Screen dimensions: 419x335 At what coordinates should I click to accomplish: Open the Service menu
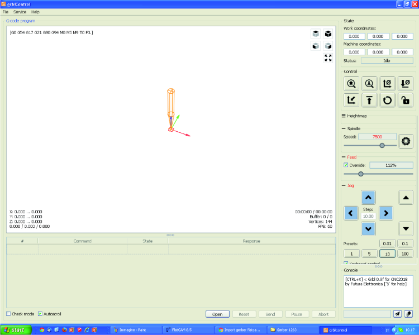coord(20,12)
